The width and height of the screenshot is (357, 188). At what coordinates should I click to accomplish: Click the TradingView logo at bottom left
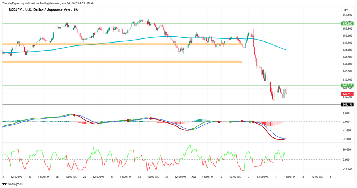(13, 184)
